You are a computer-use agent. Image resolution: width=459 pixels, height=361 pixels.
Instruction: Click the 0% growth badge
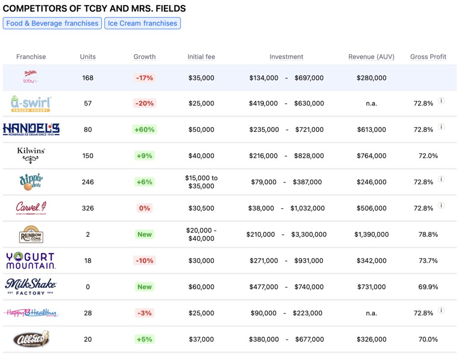[x=145, y=208]
